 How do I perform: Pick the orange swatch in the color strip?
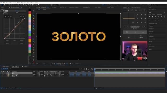click(30, 40)
